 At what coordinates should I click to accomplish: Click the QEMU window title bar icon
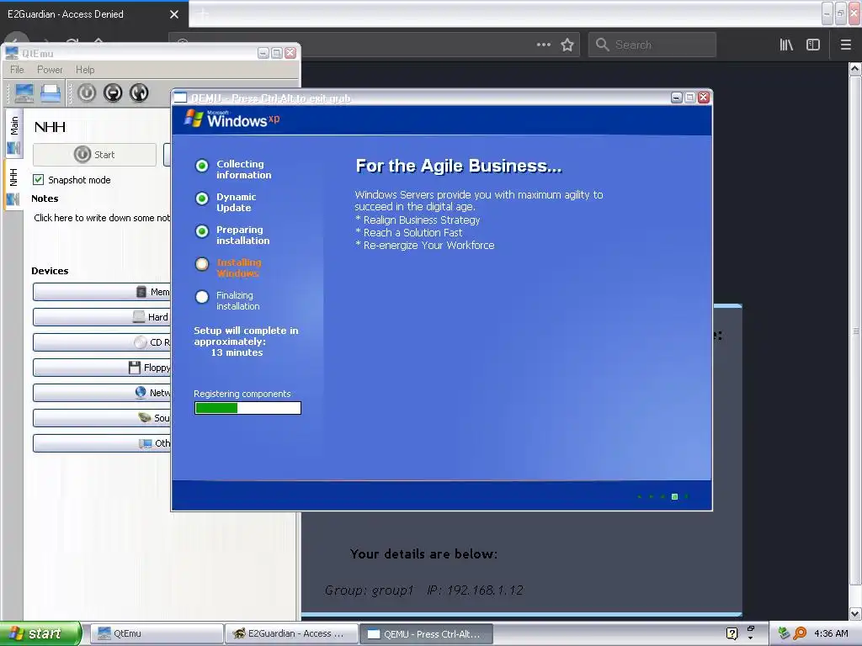[180, 98]
